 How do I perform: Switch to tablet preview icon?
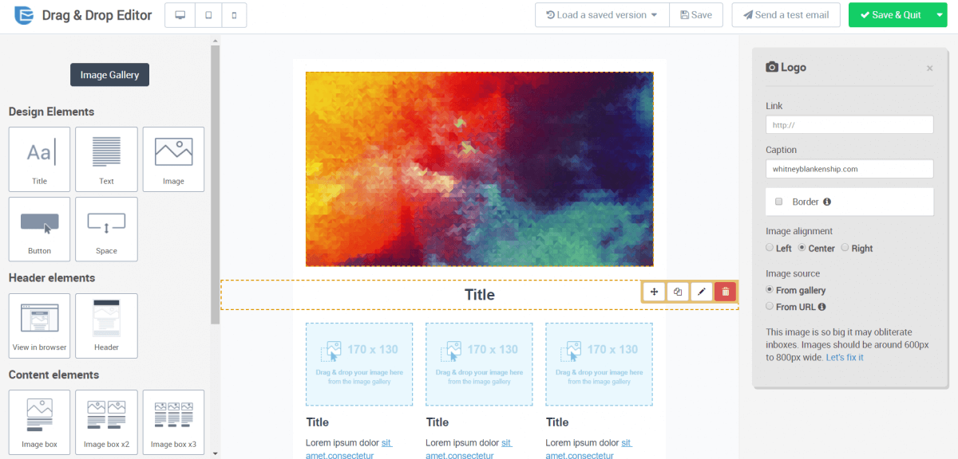[x=208, y=15]
